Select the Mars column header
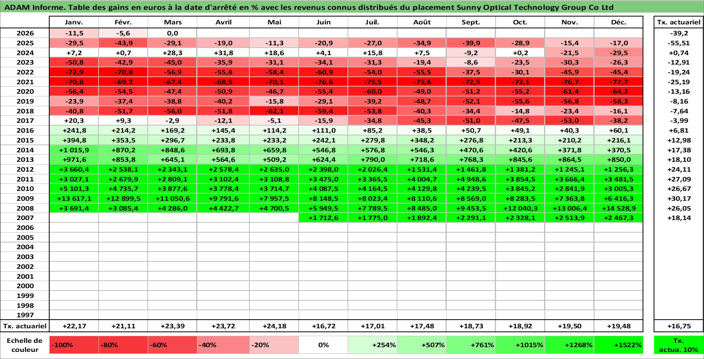Viewport: 704px width, 359px height. pos(173,22)
